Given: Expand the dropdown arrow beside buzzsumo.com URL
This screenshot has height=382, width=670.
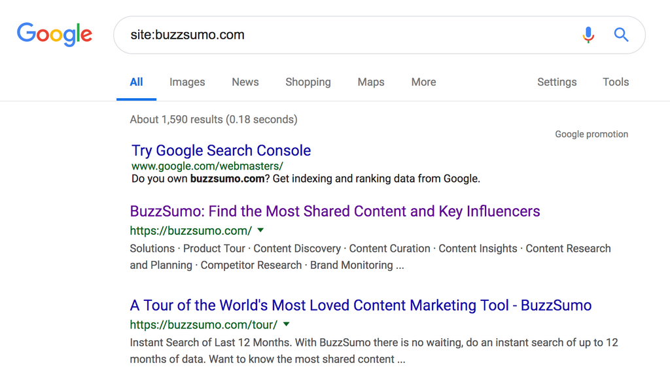Looking at the screenshot, I should coord(260,230).
